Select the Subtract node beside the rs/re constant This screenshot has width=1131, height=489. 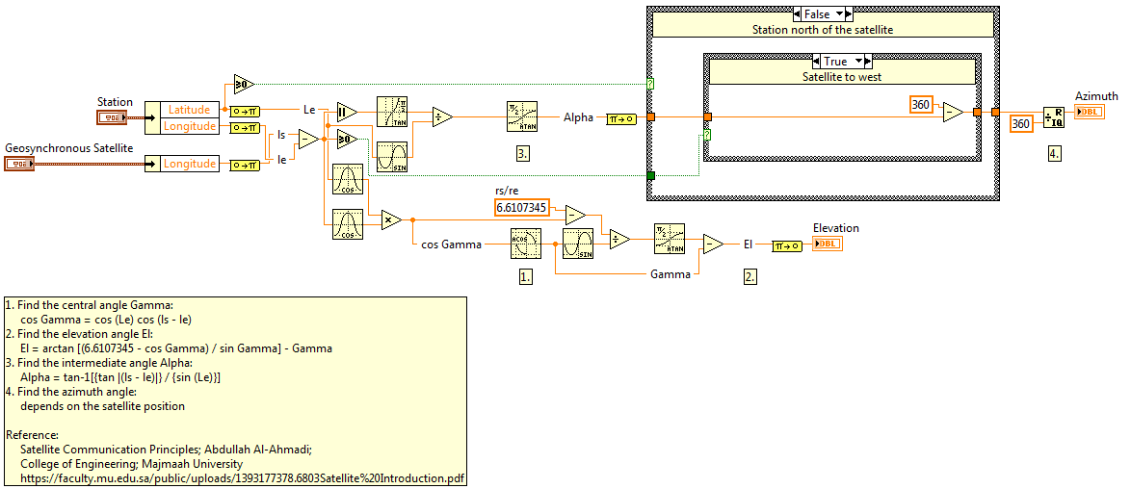tap(574, 215)
